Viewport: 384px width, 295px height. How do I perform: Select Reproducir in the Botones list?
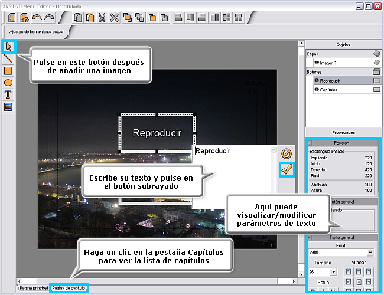pos(347,81)
